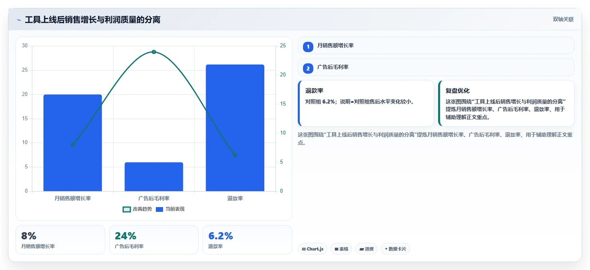Click the 表格 tag
The width and height of the screenshot is (590, 270).
(341, 249)
